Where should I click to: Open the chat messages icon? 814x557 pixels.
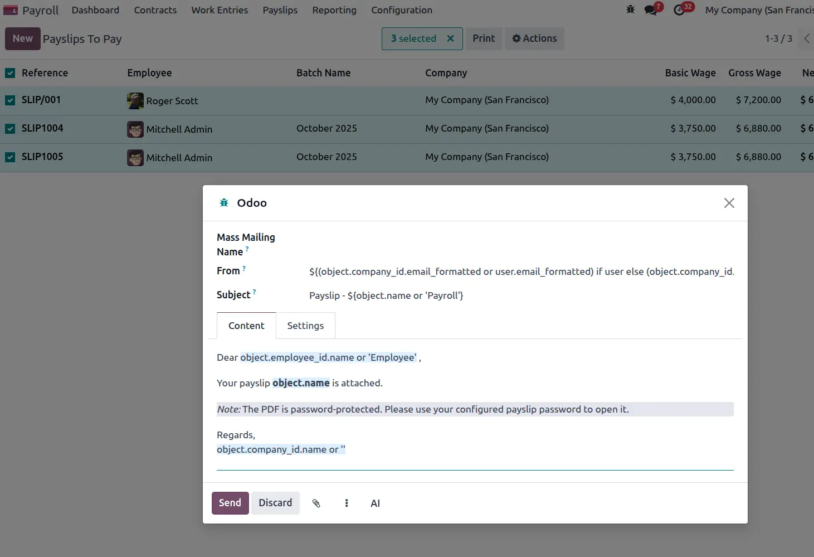pyautogui.click(x=650, y=10)
